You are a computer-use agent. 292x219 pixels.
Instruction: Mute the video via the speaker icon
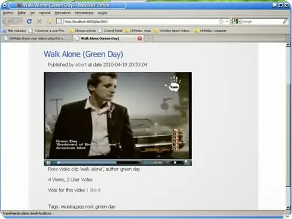coord(168,162)
